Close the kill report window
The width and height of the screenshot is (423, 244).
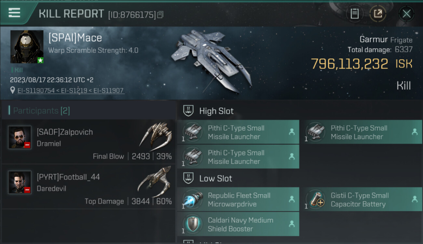click(406, 14)
